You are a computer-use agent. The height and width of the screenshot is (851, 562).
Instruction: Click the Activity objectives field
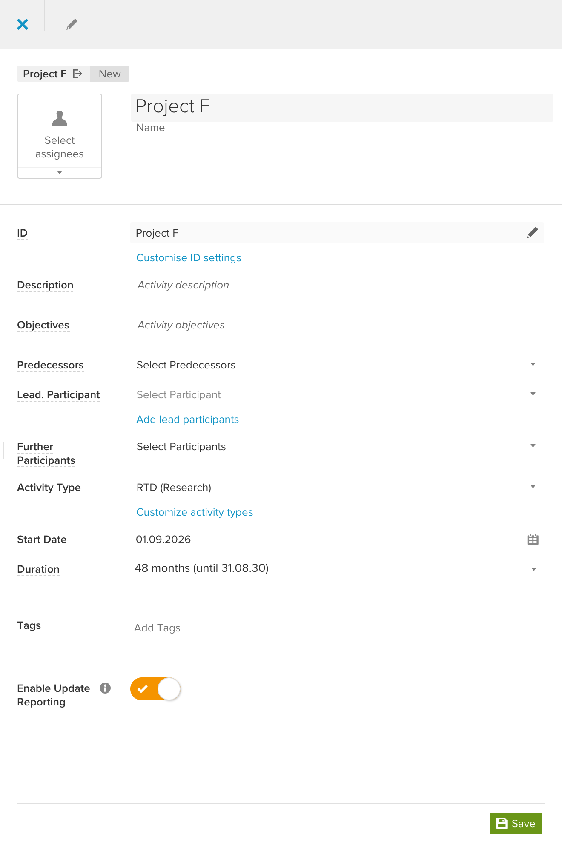tap(181, 325)
